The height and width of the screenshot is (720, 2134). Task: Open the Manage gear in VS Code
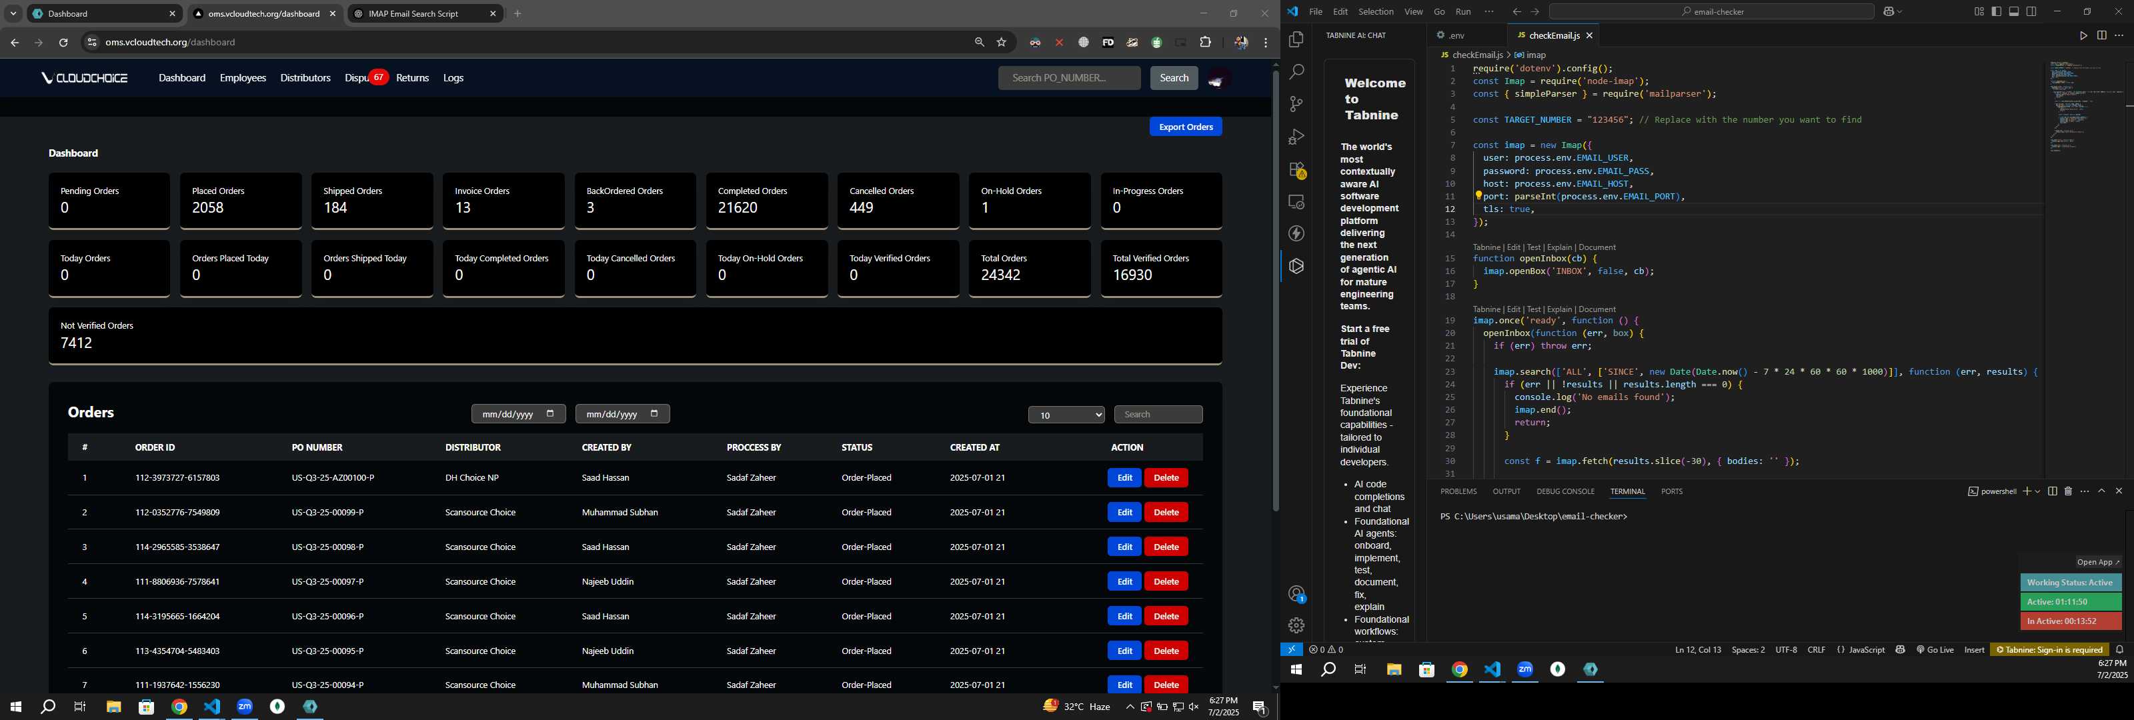coord(1296,625)
